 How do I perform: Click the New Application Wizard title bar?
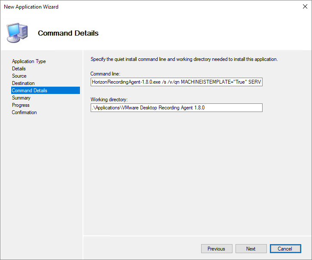[129, 7]
